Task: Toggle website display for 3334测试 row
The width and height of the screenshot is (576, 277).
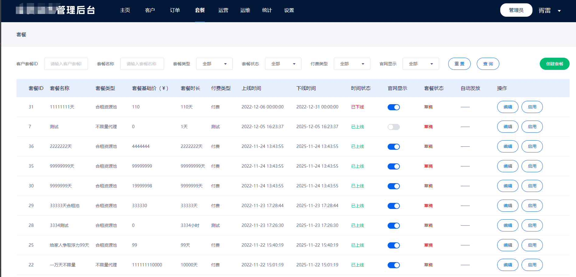Action: 393,226
